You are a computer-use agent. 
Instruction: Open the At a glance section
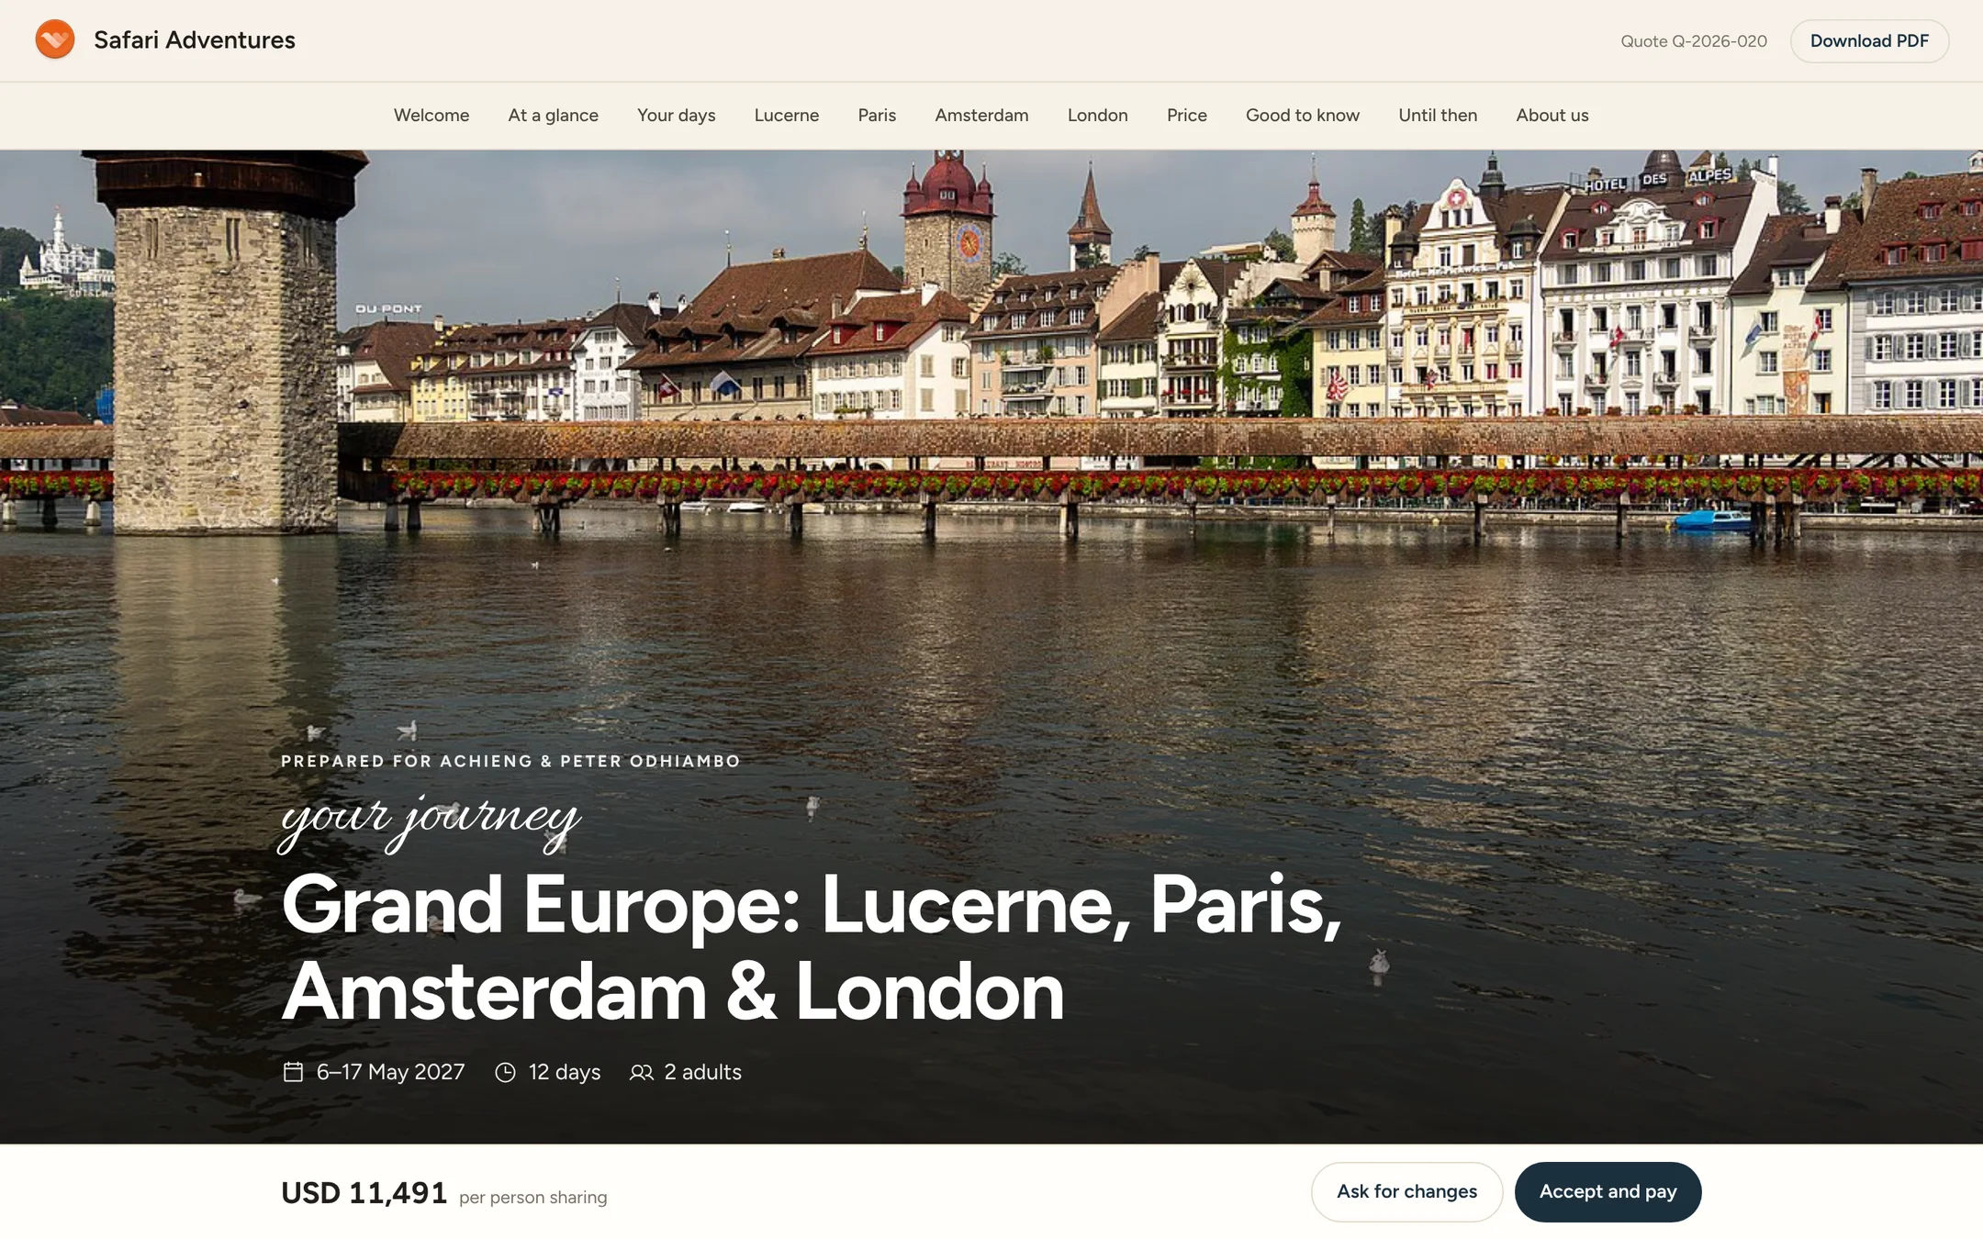click(x=553, y=115)
